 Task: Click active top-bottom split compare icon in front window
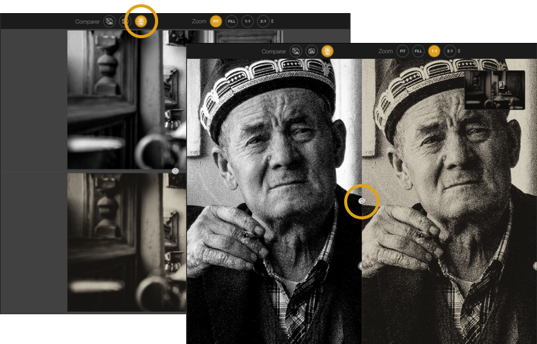328,51
